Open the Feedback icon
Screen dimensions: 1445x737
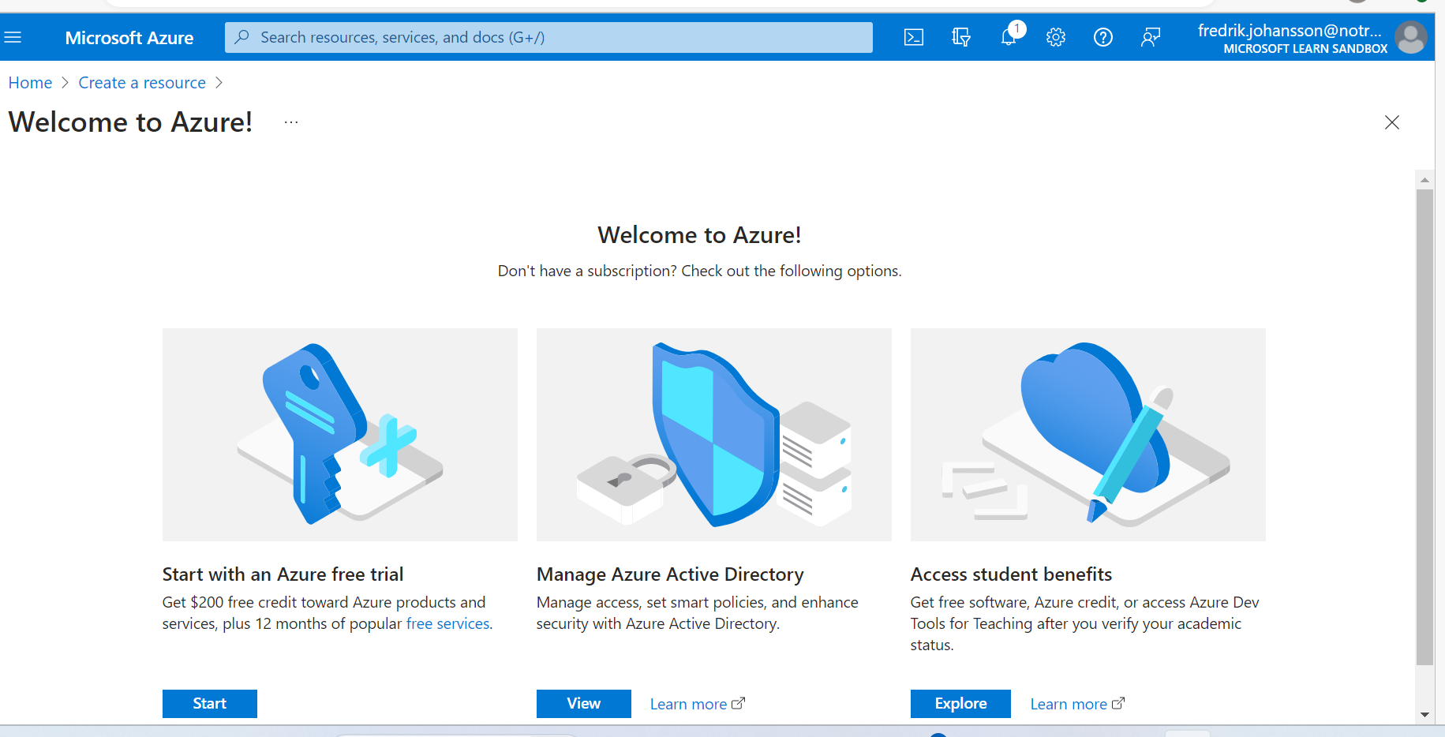(1151, 37)
